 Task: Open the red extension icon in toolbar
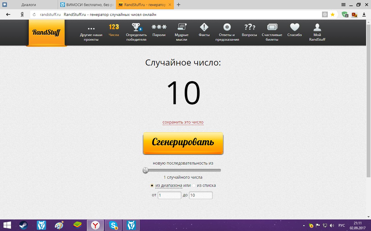[354, 14]
